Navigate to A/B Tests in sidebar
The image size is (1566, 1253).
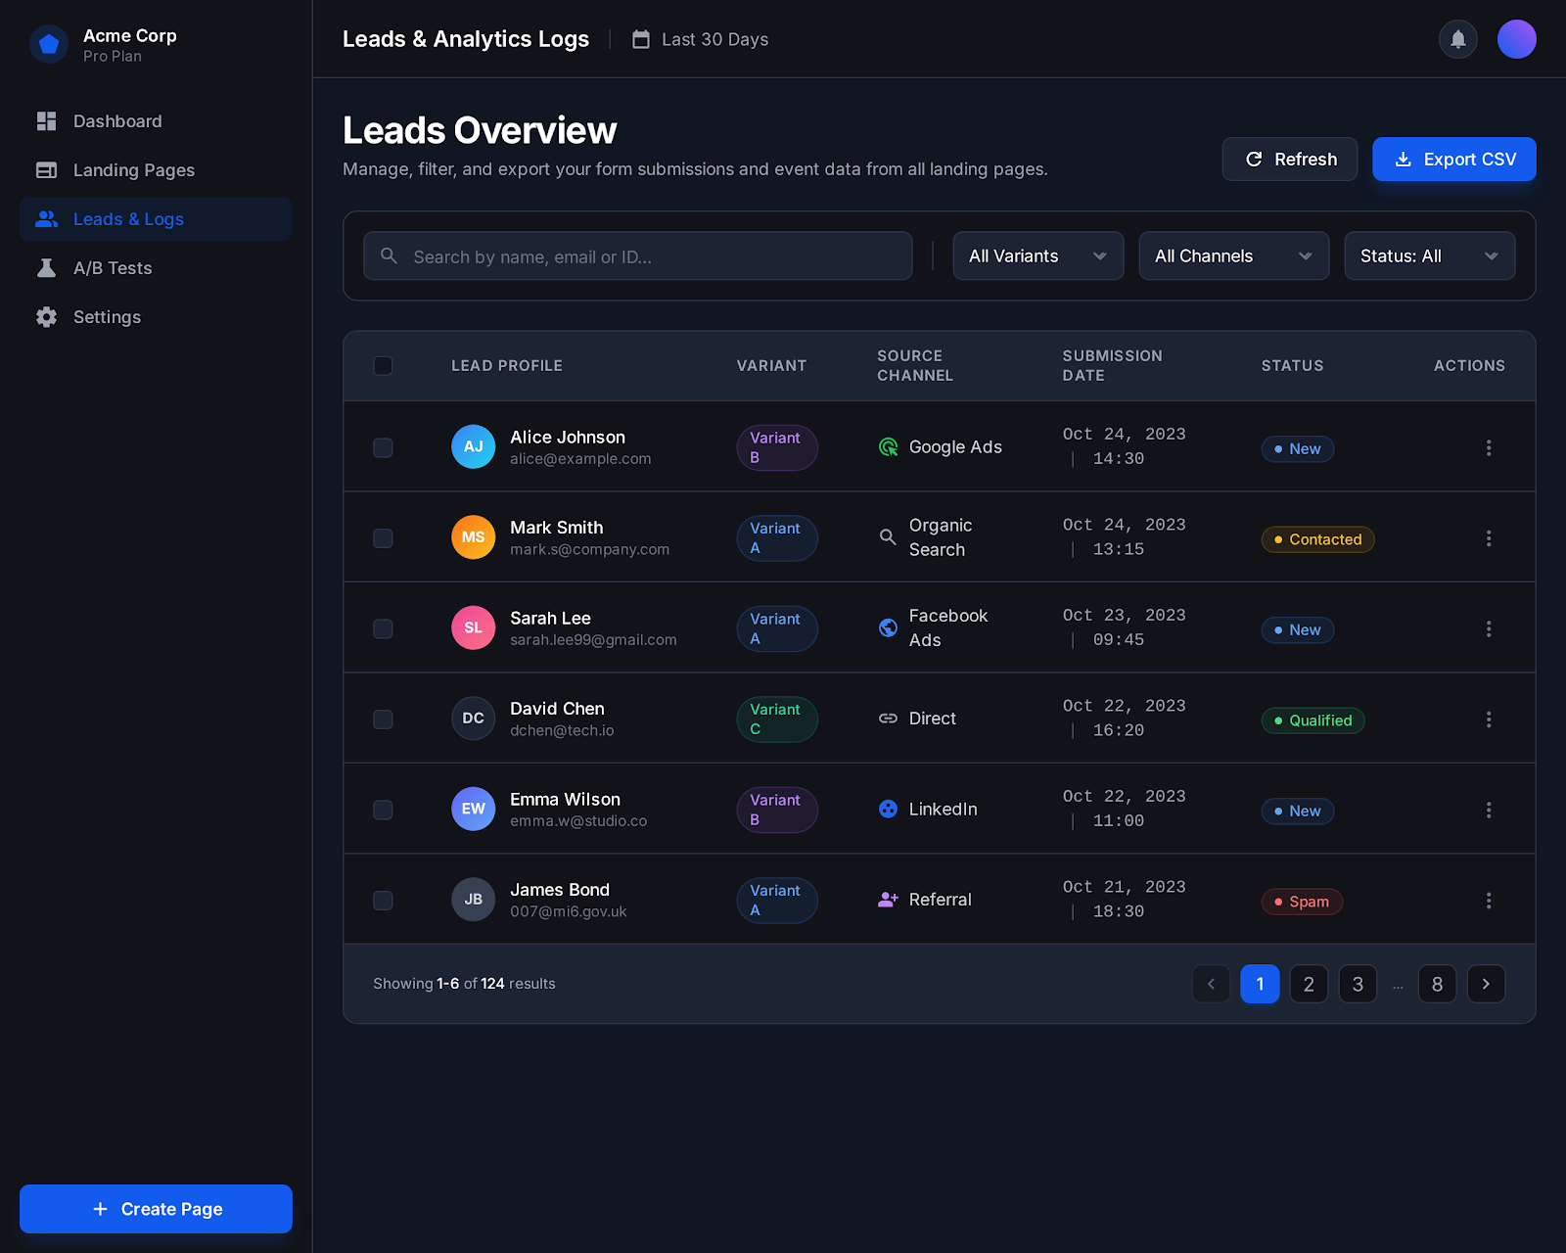tap(113, 268)
